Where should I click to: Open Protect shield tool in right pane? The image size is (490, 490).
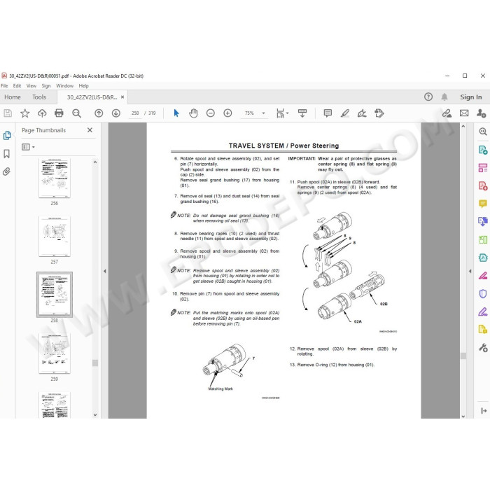(x=483, y=294)
